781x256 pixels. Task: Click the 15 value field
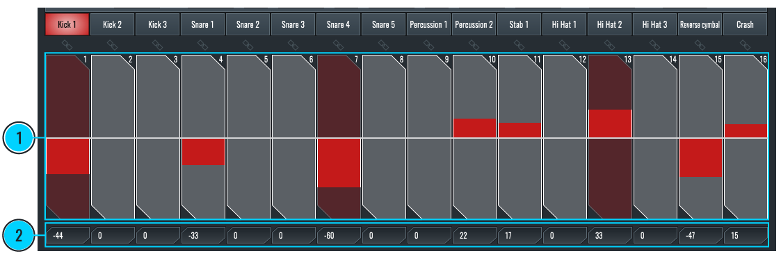746,235
